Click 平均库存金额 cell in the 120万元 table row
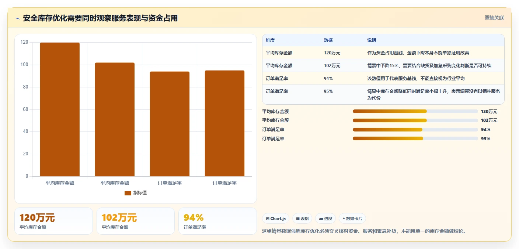 click(279, 53)
